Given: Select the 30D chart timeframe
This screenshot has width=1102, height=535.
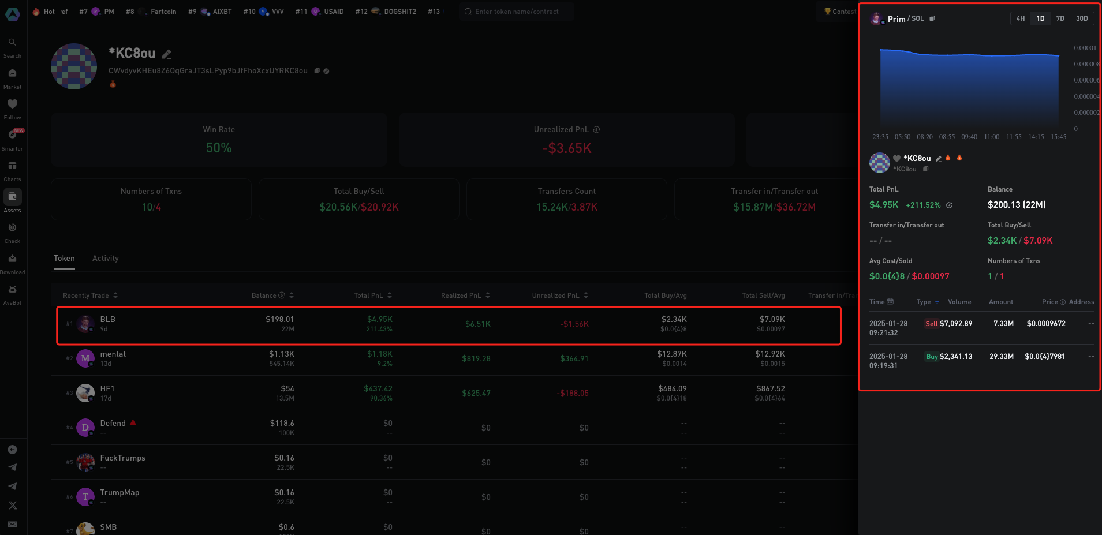Looking at the screenshot, I should [x=1081, y=18].
